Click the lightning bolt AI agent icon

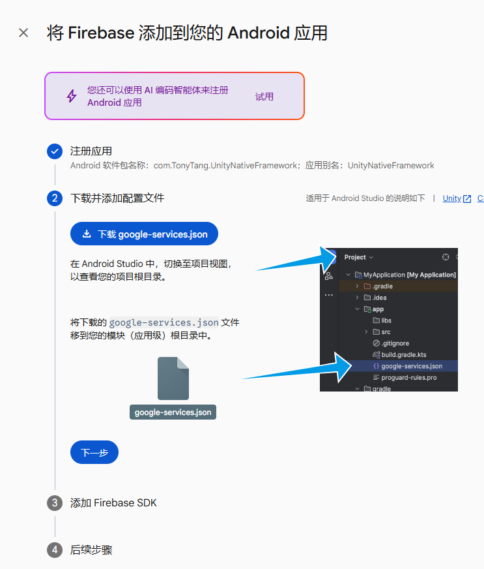(x=72, y=96)
